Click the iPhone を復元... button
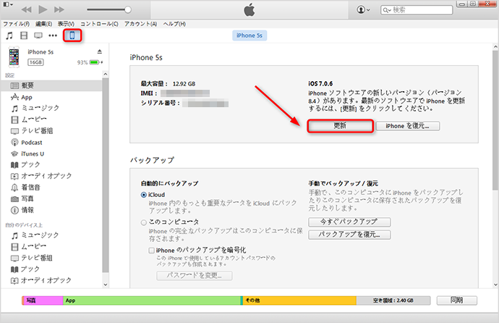Viewport: 499px width, 323px height. (x=408, y=126)
